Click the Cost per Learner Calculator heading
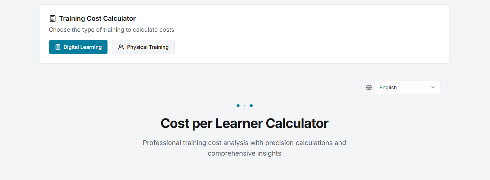Screen dimensions: 490x180 [x=245, y=124]
